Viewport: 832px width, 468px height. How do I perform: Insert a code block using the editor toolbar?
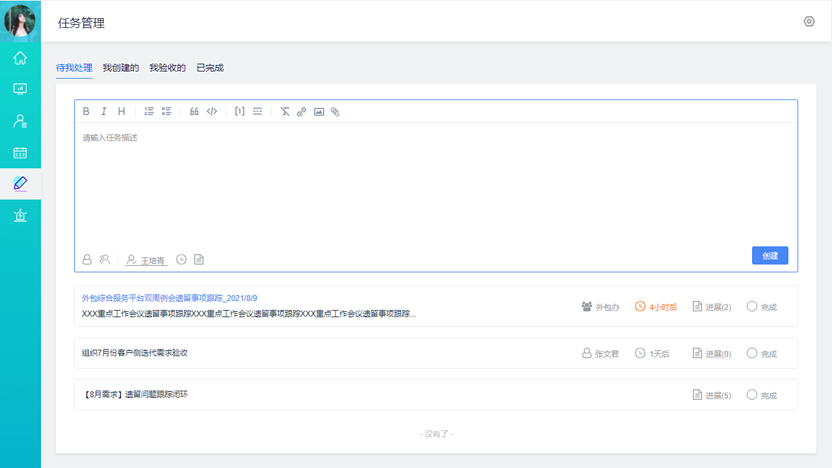tap(212, 111)
